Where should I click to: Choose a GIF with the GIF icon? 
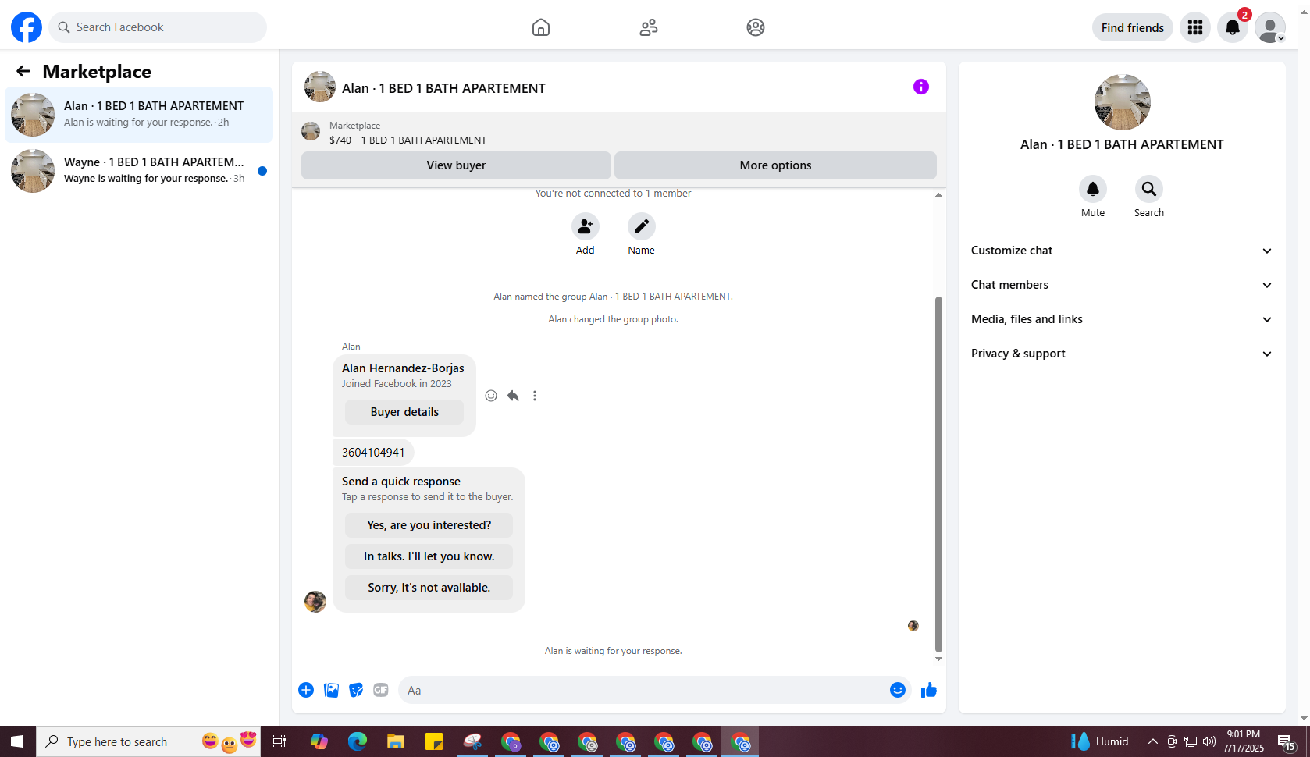(x=381, y=690)
